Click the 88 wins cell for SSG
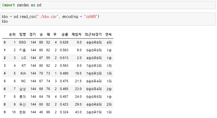Screen dimensions: 217x118 pos(41,42)
